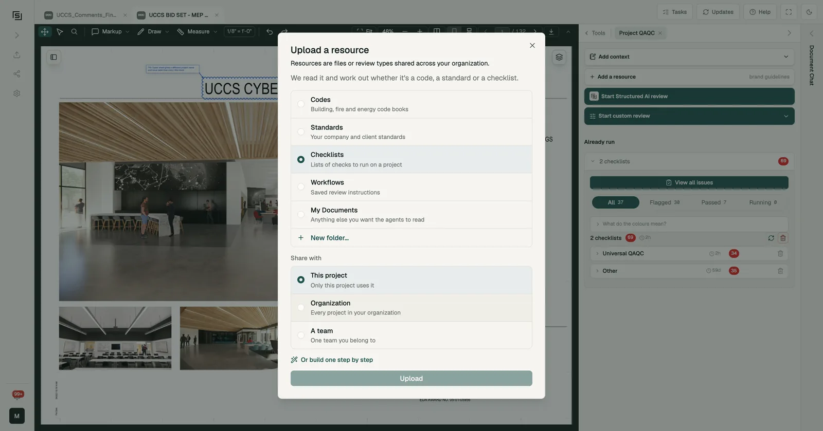Open settings gear in left sidebar
This screenshot has height=431, width=823.
coord(17,93)
